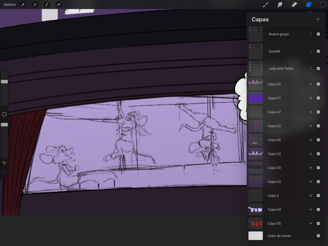The height and width of the screenshot is (246, 328).
Task: Adjust the brush size slider handle
Action: coord(4,82)
